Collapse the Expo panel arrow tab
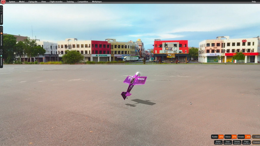 [256, 137]
